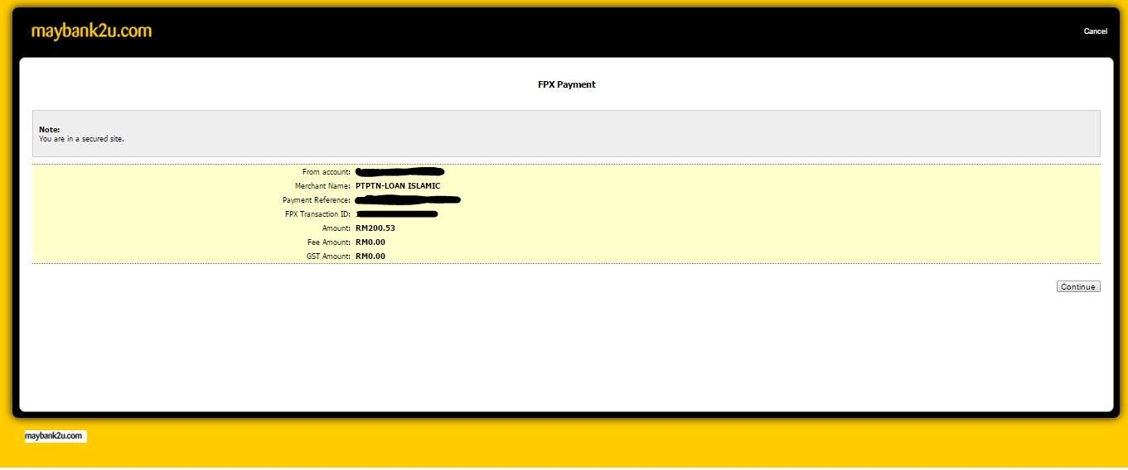Image resolution: width=1128 pixels, height=470 pixels.
Task: Select the FPX Payment heading text
Action: pyautogui.click(x=567, y=84)
